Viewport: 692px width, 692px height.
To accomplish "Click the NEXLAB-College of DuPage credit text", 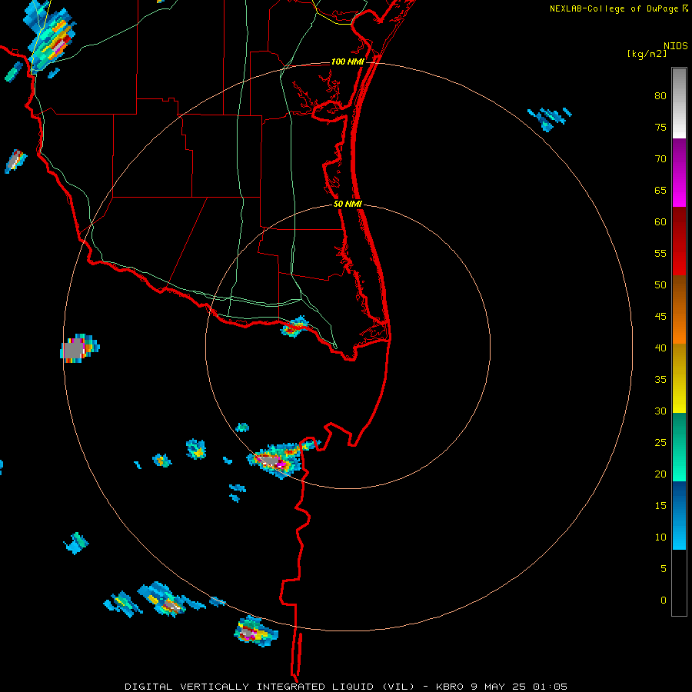I will tap(614, 8).
